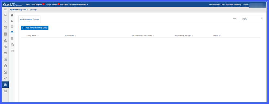Viewport: 269px width, 104px height.
Task: Select the MIPS Reporting Entities tab
Action: pos(29,19)
